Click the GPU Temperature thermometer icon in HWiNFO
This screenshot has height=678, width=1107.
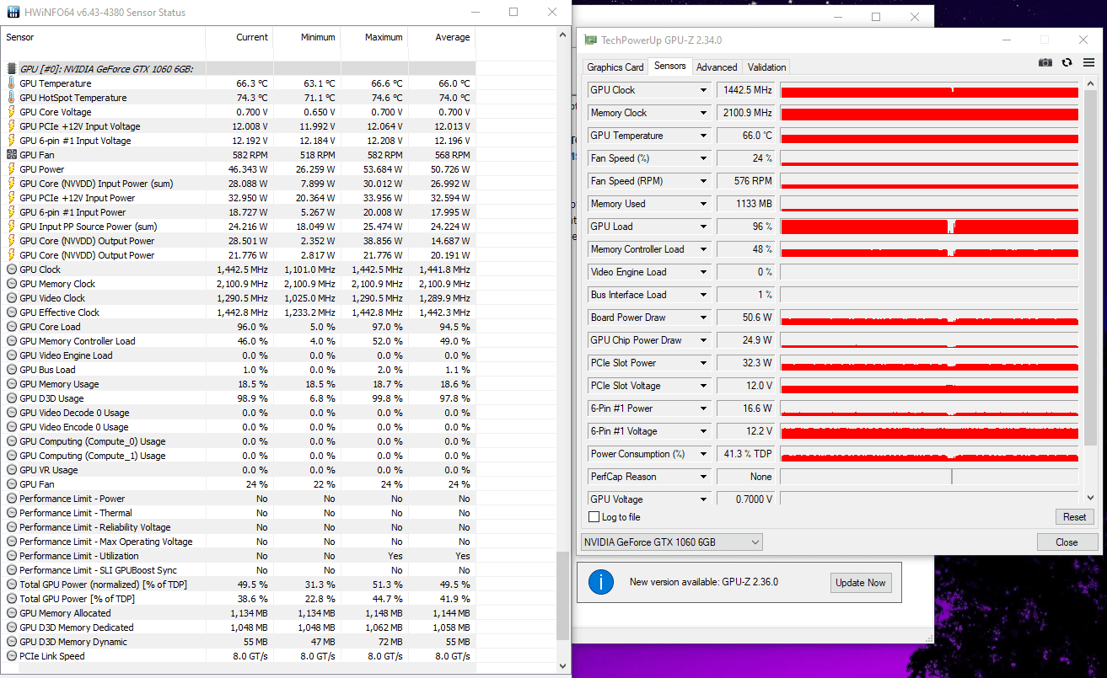12,83
